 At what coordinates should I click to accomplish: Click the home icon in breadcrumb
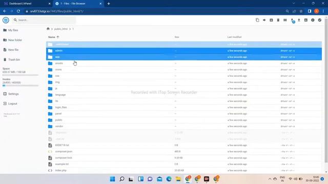48,29
